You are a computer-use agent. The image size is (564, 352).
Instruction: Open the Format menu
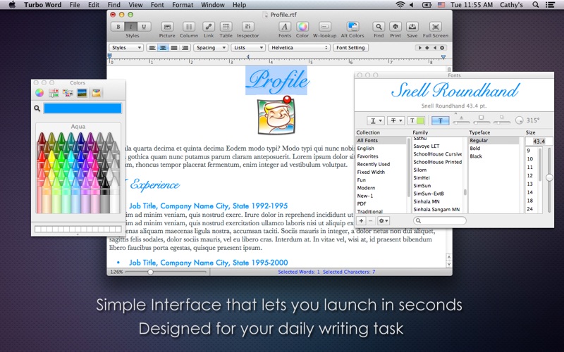[183, 5]
